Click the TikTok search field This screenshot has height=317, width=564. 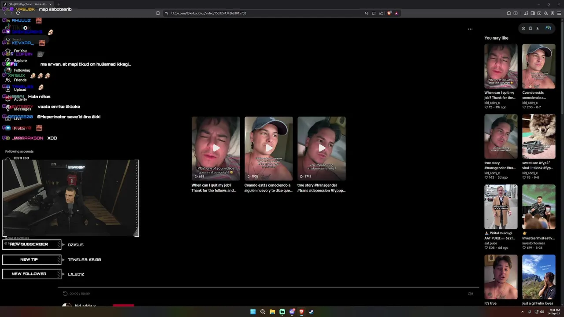pyautogui.click(x=26, y=40)
